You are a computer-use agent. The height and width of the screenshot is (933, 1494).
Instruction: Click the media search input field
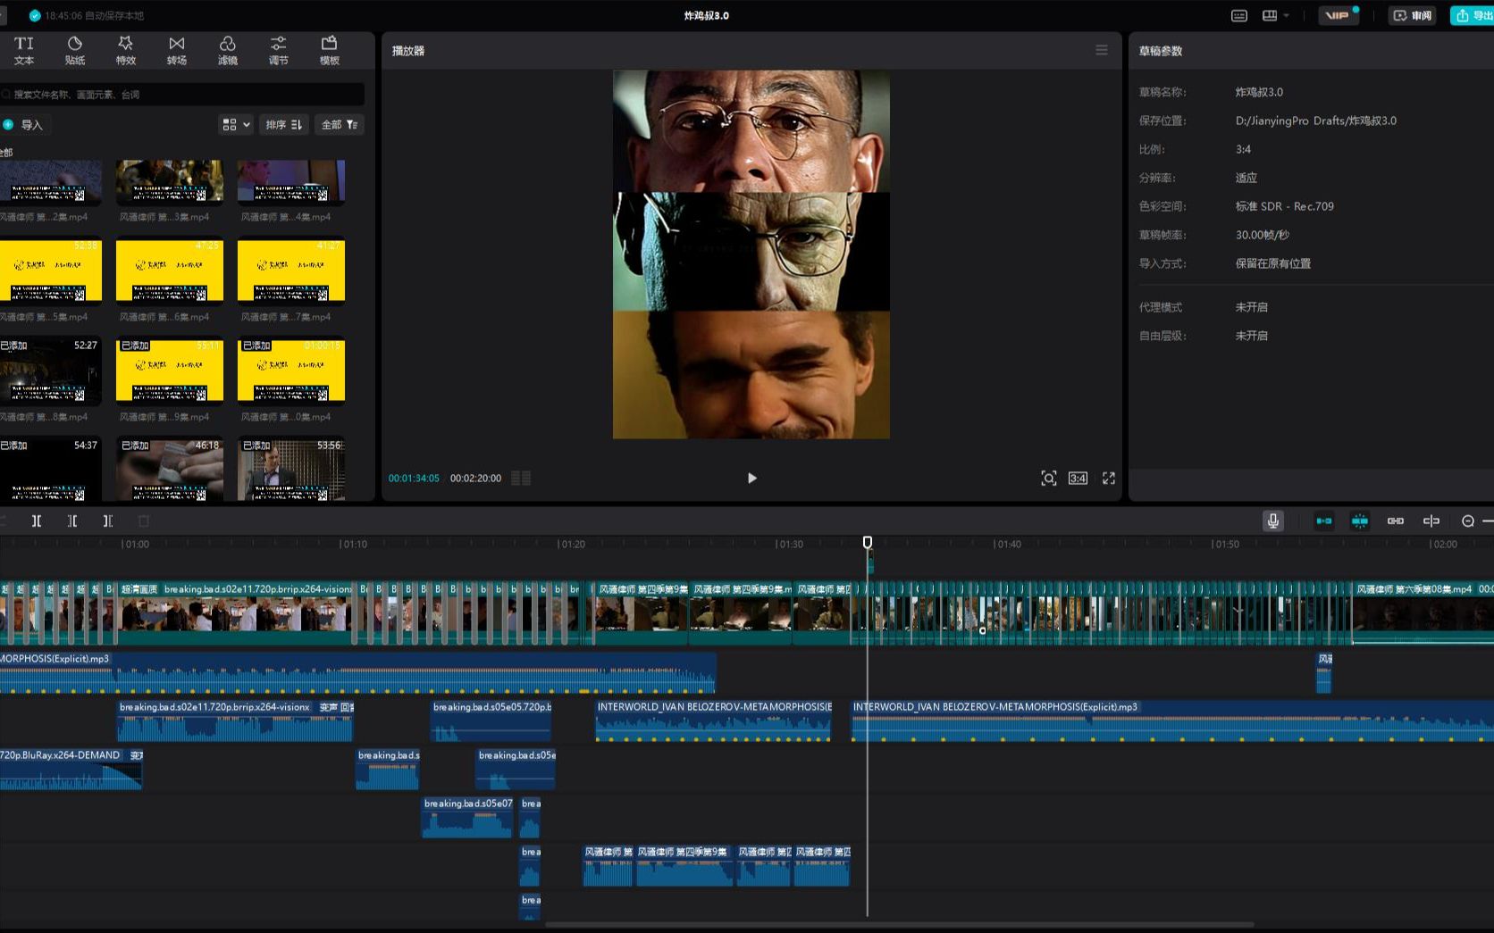183,95
